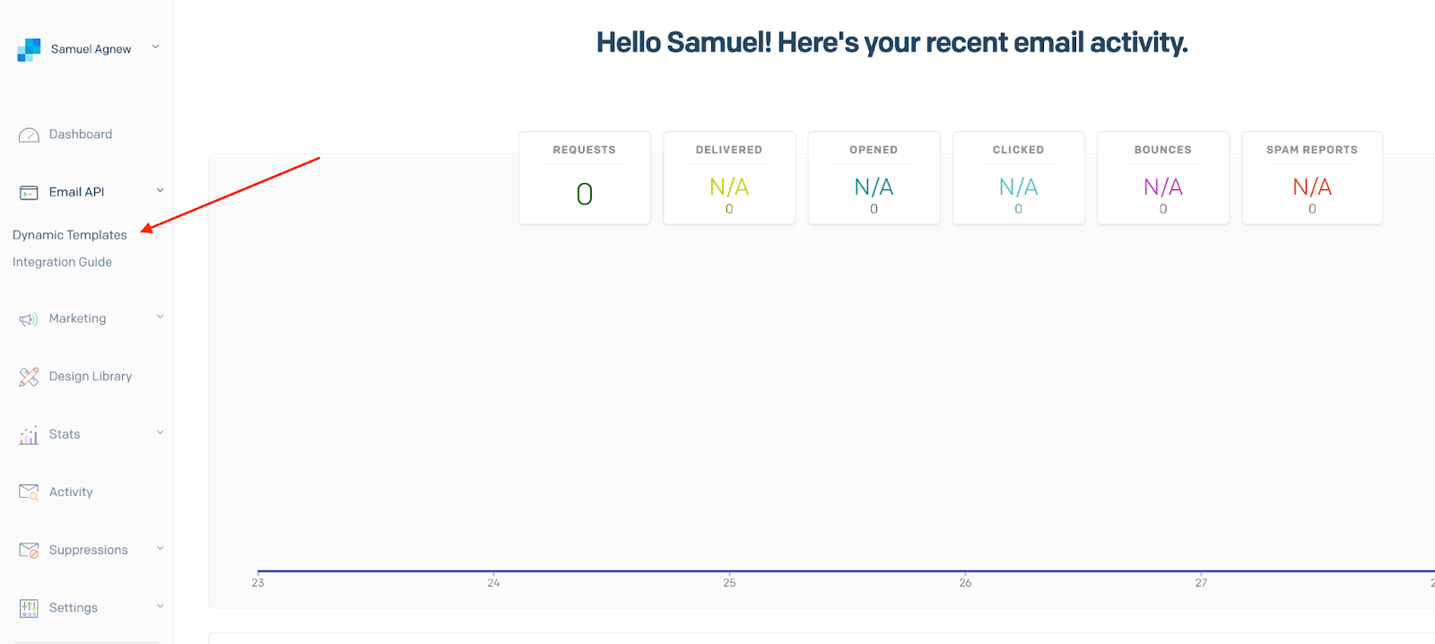
Task: Select the REQUESTS stats card
Action: [584, 178]
